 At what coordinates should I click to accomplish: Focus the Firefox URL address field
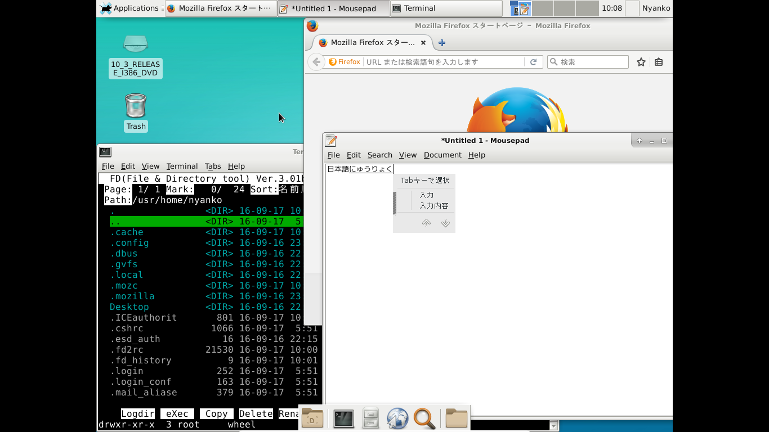[x=444, y=62]
